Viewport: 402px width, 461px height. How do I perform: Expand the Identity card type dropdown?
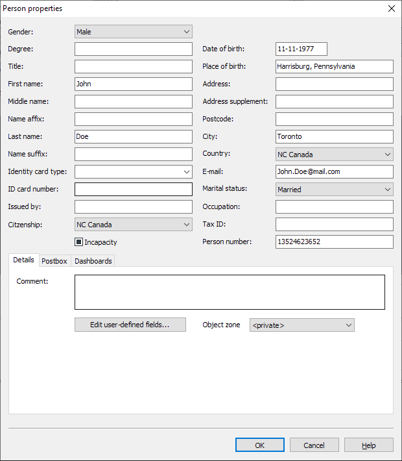(x=134, y=171)
